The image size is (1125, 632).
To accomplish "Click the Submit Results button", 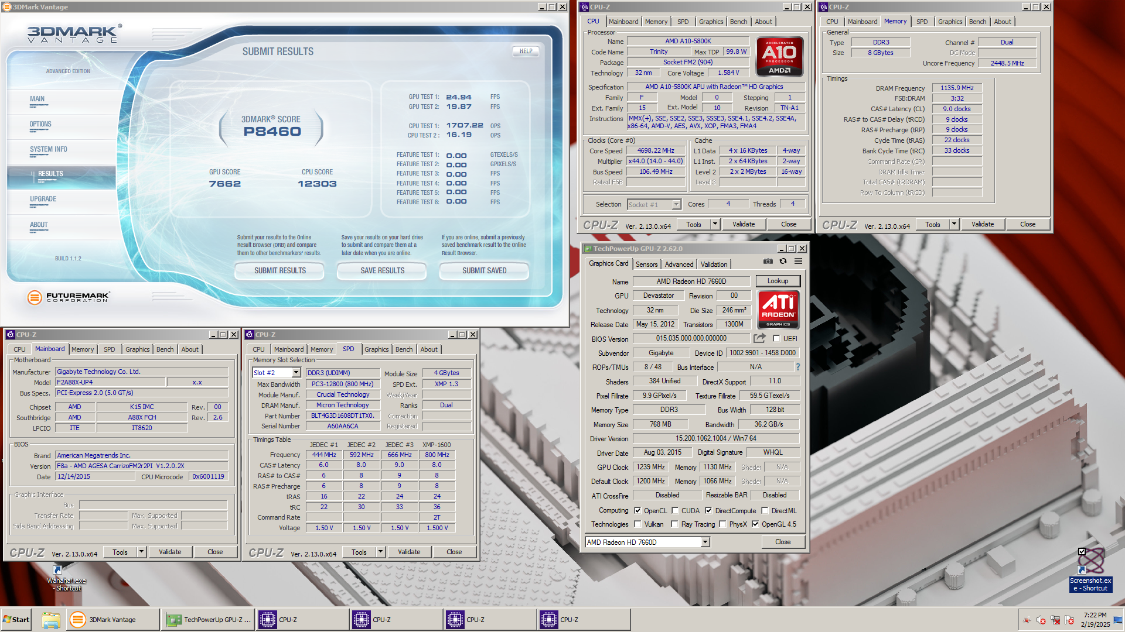I will [x=280, y=270].
